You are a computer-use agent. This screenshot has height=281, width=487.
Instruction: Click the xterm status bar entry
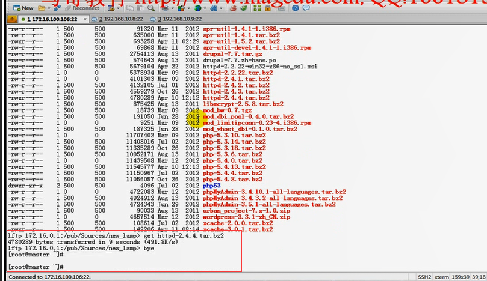point(441,277)
